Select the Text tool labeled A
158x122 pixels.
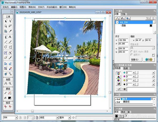tap(10, 37)
